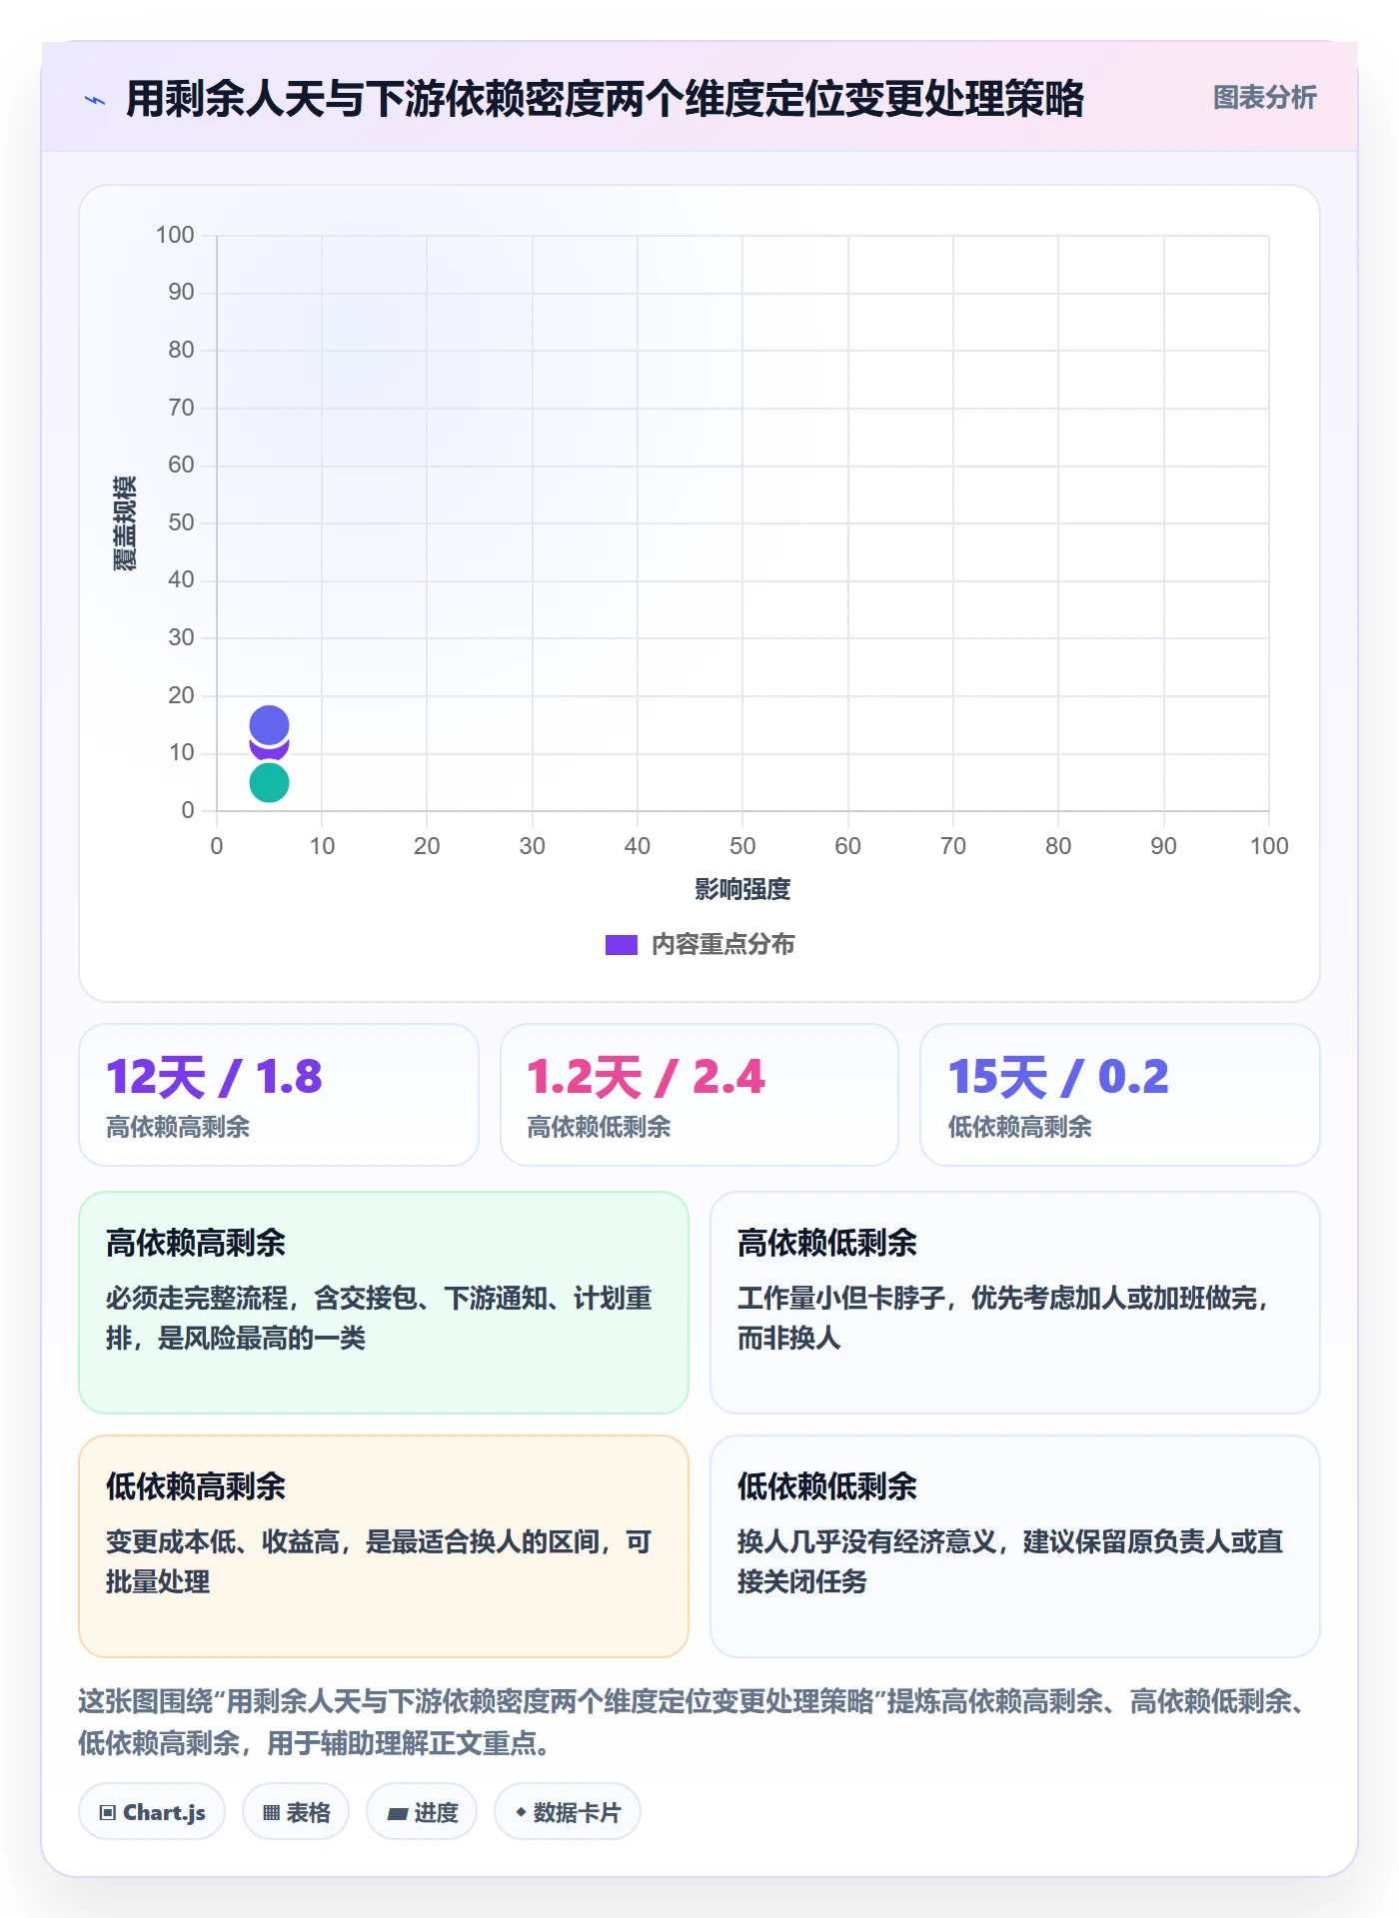Click the x-axis label 50
Image resolution: width=1399 pixels, height=1918 pixels.
click(742, 846)
